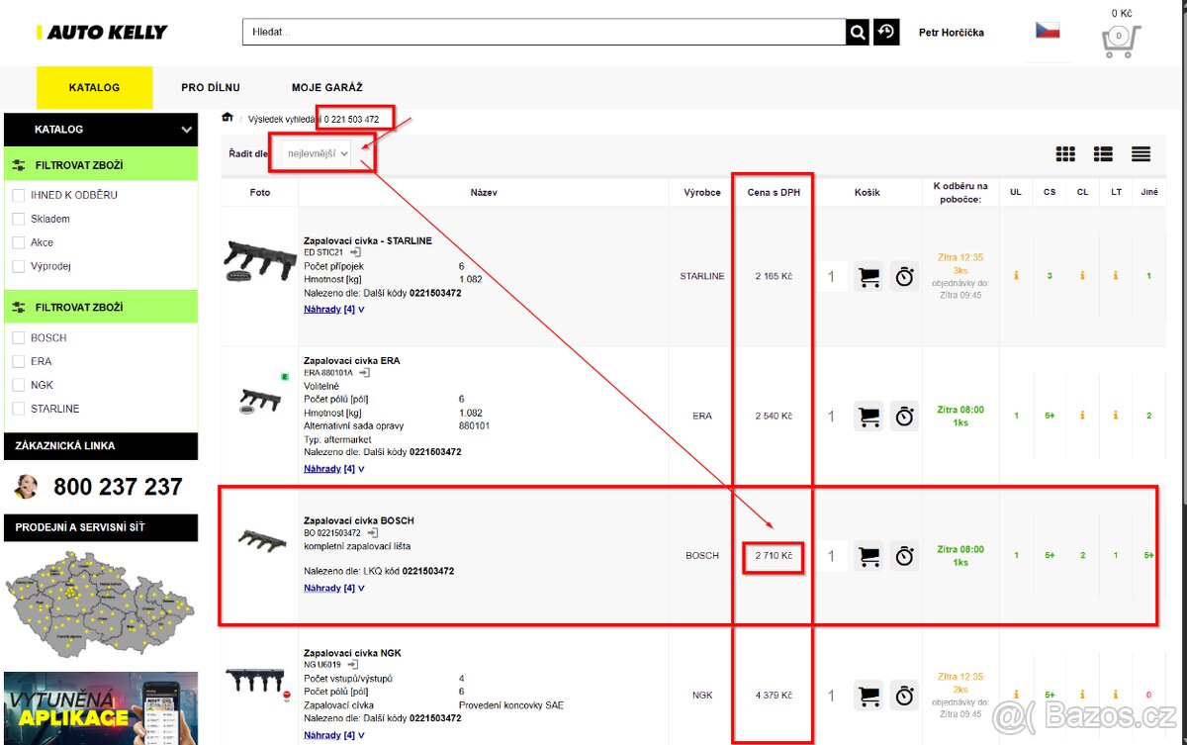Expand the KATALOG sidebar chevron
Viewport: 1187px width, 745px height.
coord(186,130)
